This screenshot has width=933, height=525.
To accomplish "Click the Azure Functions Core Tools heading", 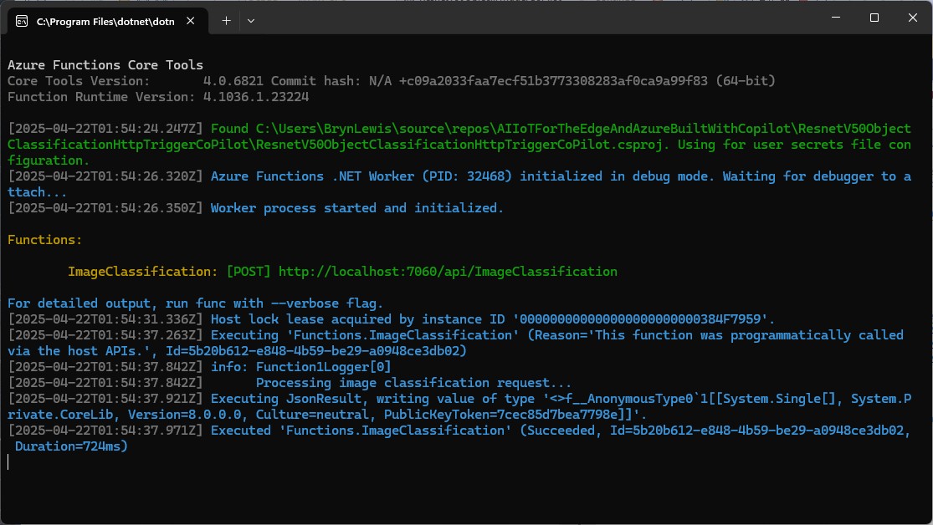I will pyautogui.click(x=105, y=65).
